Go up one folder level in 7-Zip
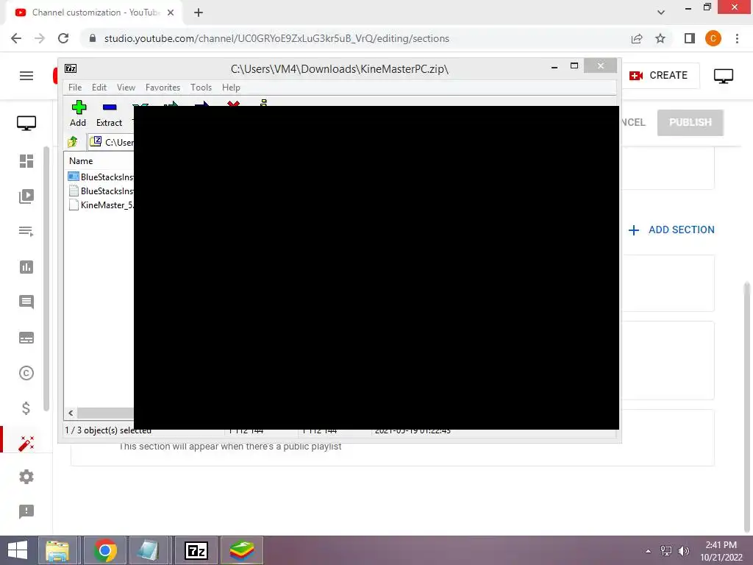The image size is (753, 565). (73, 142)
